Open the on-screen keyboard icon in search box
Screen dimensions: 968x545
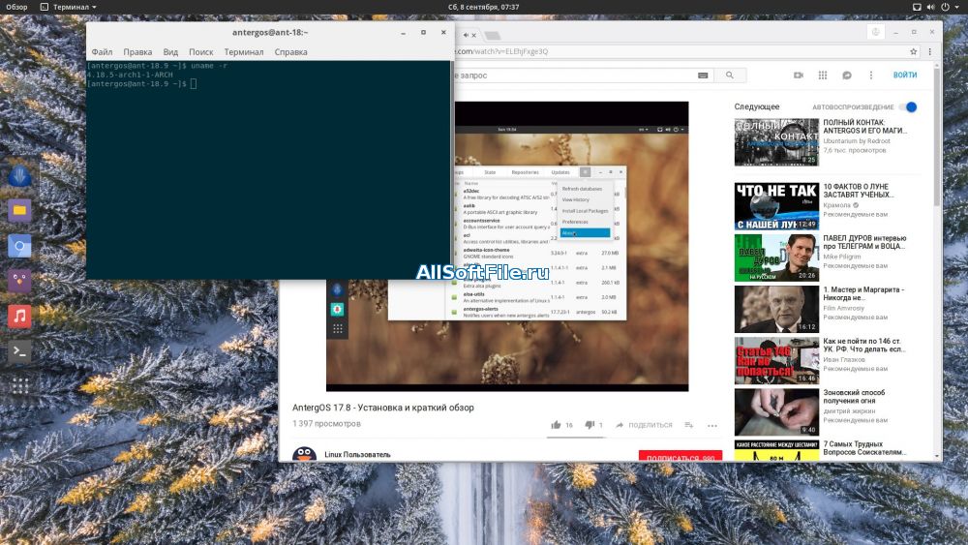click(703, 76)
